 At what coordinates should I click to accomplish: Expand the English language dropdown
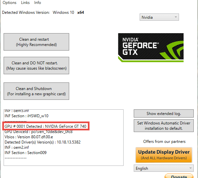pos(164,168)
